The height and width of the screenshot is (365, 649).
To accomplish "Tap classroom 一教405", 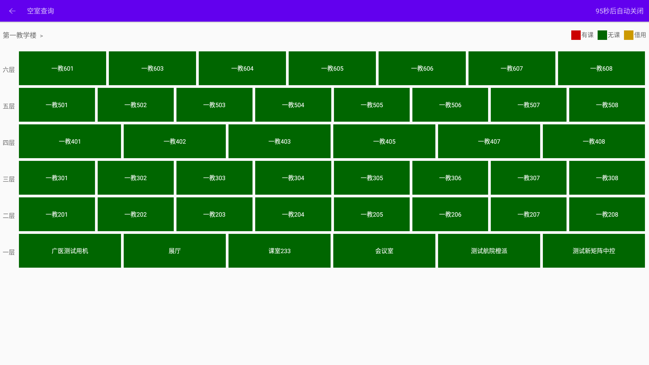I will pyautogui.click(x=384, y=141).
